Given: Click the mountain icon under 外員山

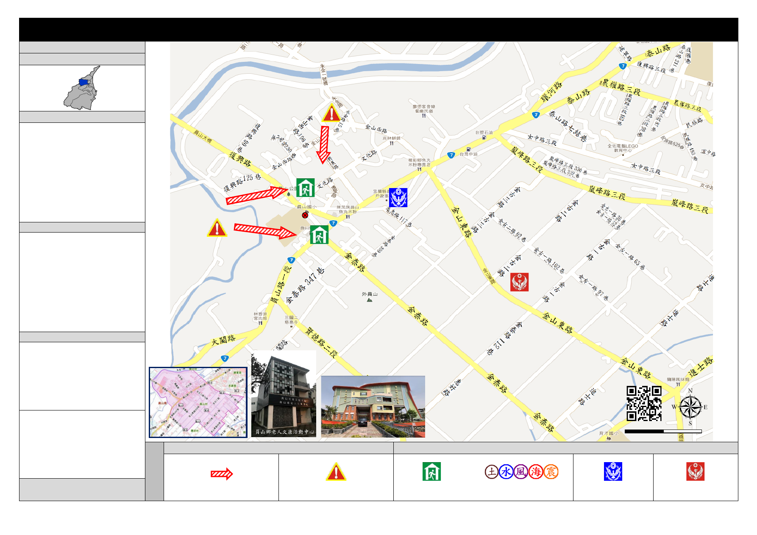Looking at the screenshot, I should click(x=370, y=300).
